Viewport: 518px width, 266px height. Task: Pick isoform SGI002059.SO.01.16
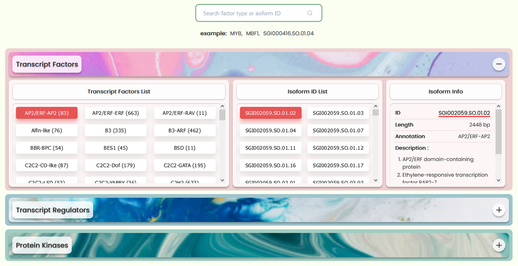271,165
